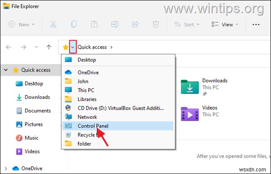Click the Videos purple folder icon

click(190, 114)
